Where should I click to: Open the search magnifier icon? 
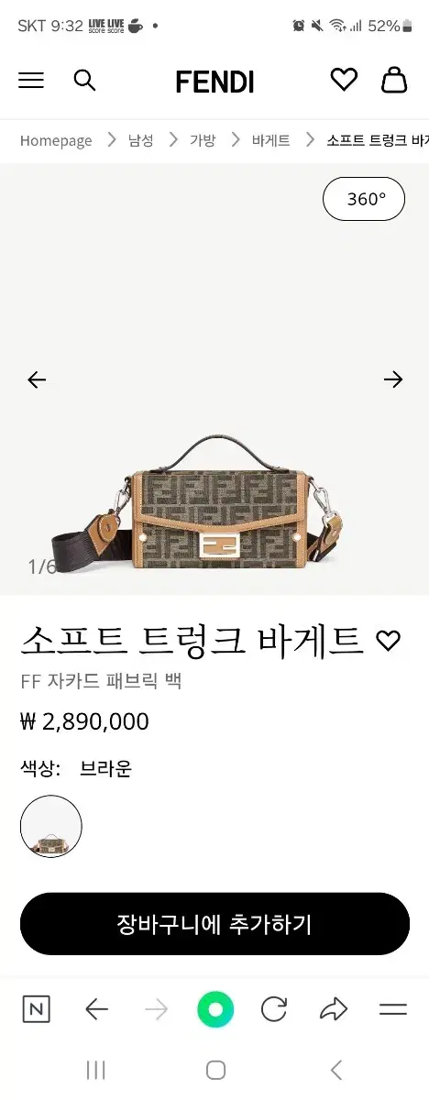pos(84,81)
